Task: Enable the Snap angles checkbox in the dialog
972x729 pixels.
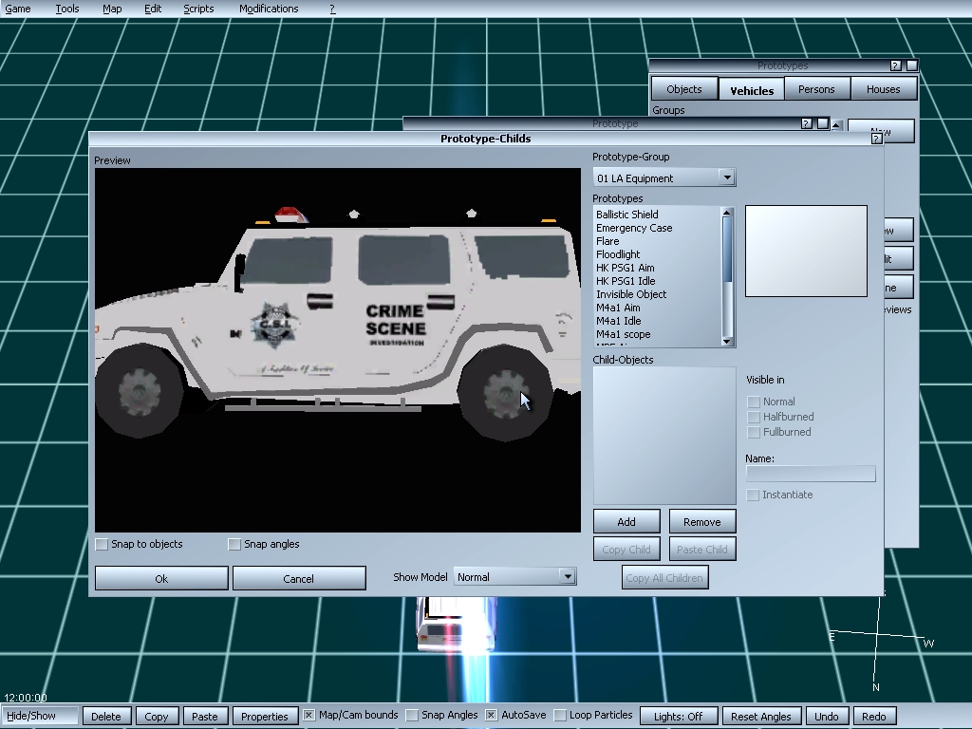Action: tap(234, 544)
